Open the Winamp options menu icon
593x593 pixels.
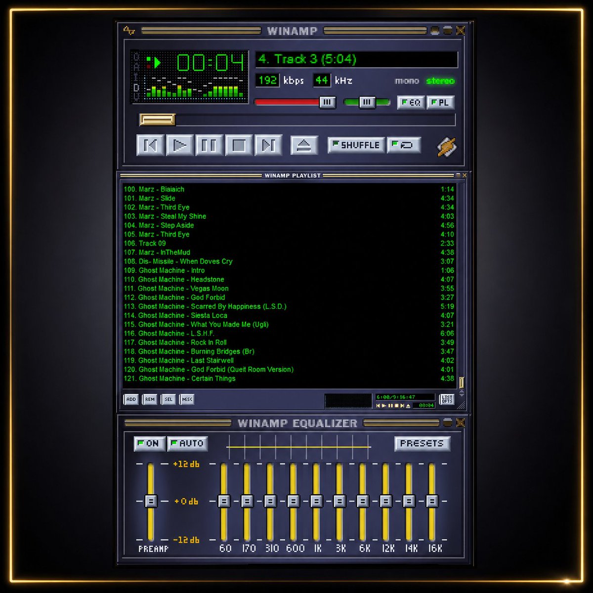coord(129,31)
